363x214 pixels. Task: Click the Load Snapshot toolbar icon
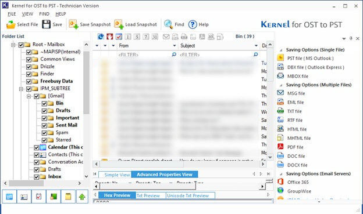(x=119, y=24)
